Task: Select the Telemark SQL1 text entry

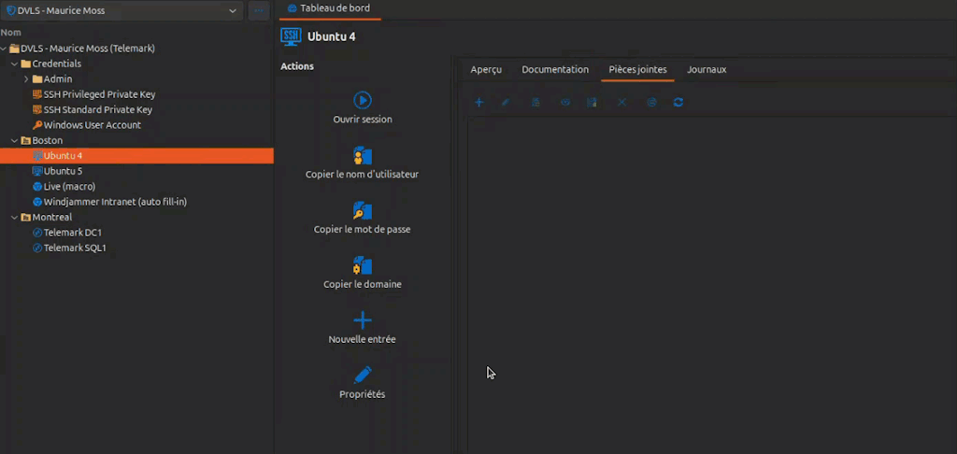Action: (75, 248)
